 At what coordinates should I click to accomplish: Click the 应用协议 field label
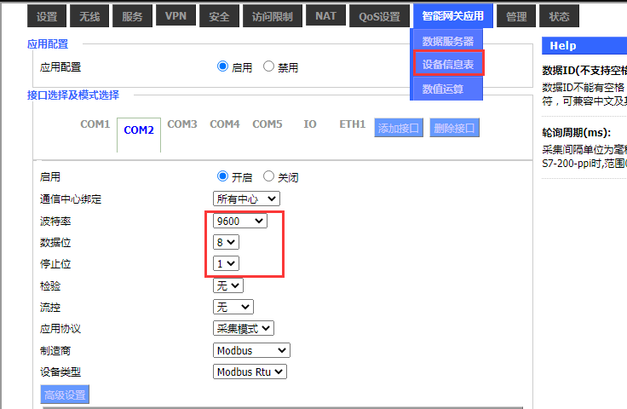click(60, 329)
